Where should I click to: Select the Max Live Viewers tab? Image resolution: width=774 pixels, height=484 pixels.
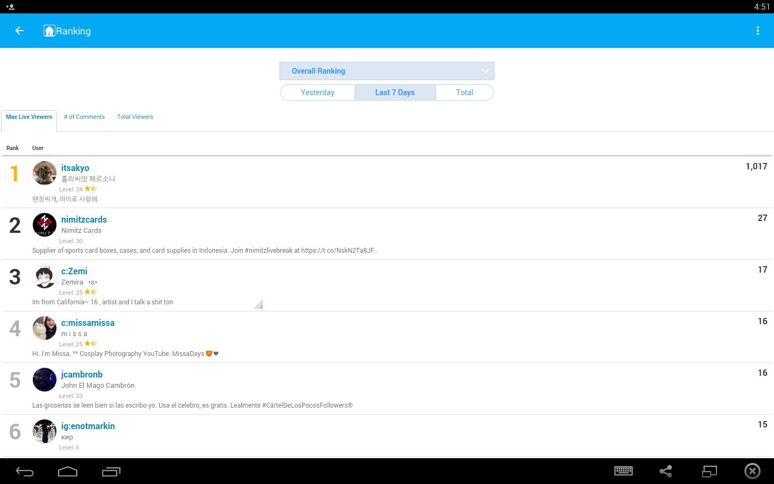29,117
